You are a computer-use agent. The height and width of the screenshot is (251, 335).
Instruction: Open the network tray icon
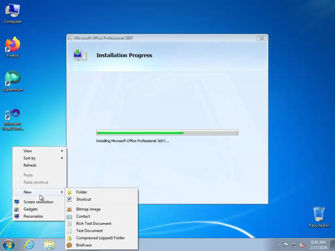click(294, 245)
